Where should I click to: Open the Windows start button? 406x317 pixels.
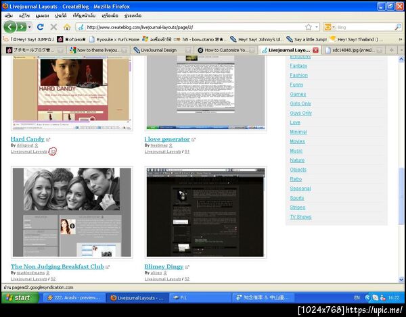21,297
